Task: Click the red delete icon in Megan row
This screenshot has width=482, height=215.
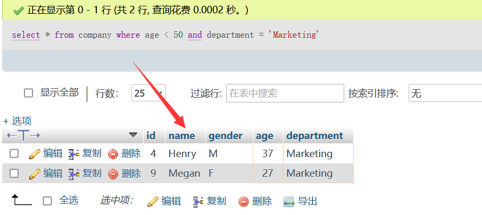Action: click(113, 174)
